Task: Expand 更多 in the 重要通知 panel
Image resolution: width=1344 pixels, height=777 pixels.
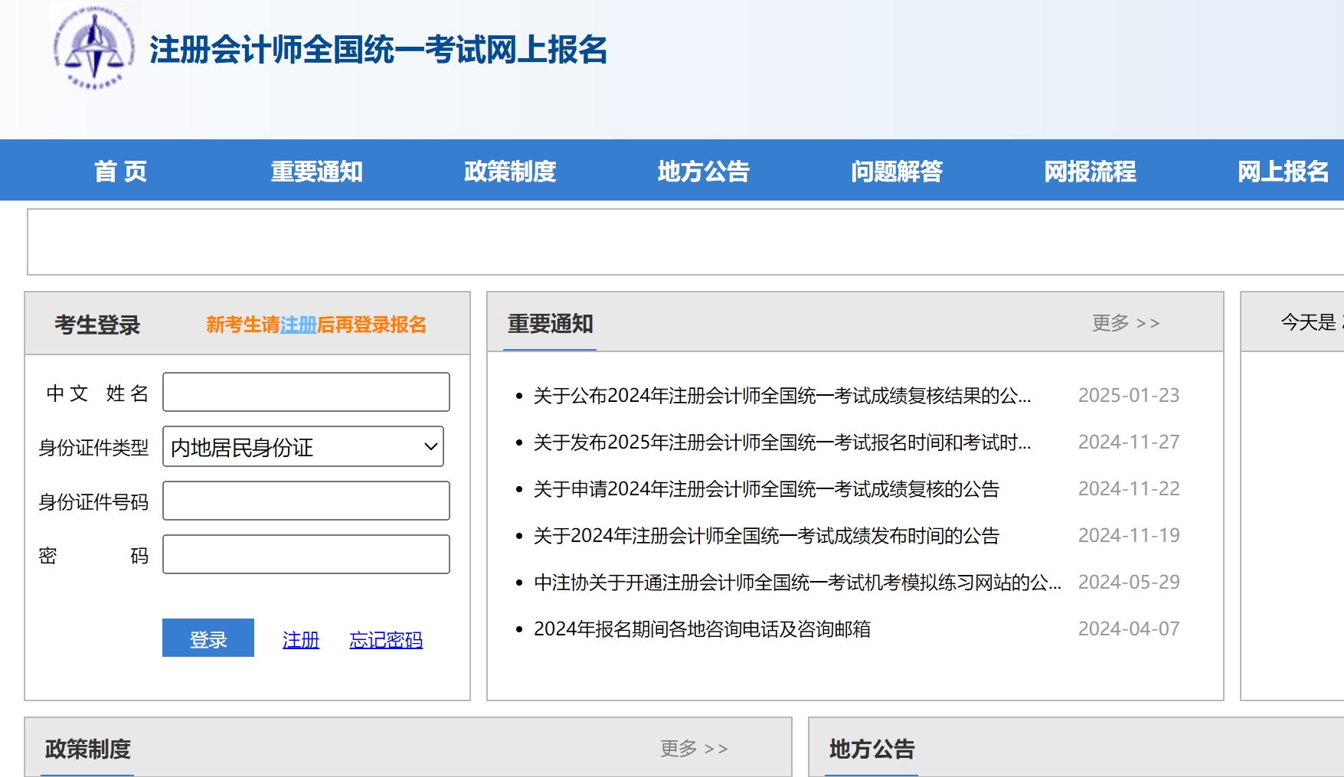Action: [x=1126, y=323]
